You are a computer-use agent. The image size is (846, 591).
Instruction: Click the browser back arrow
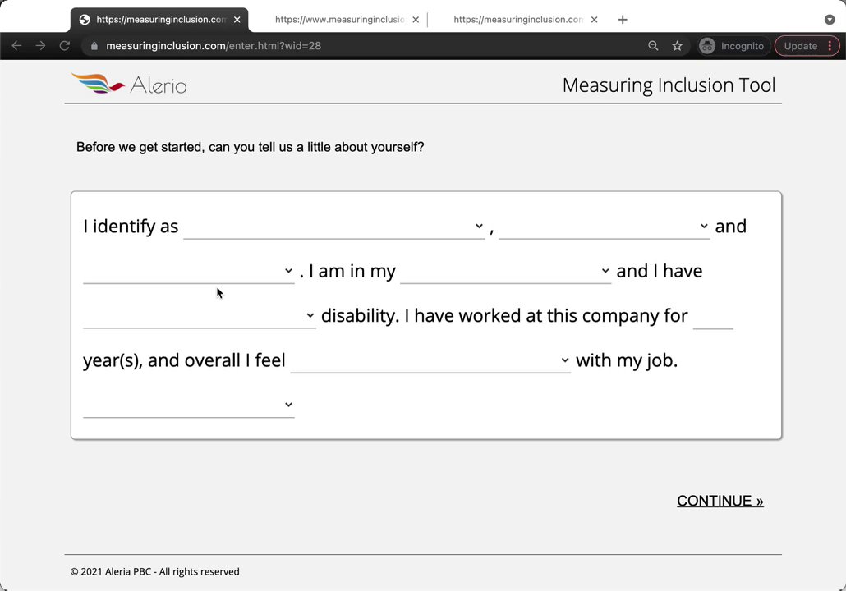(16, 46)
